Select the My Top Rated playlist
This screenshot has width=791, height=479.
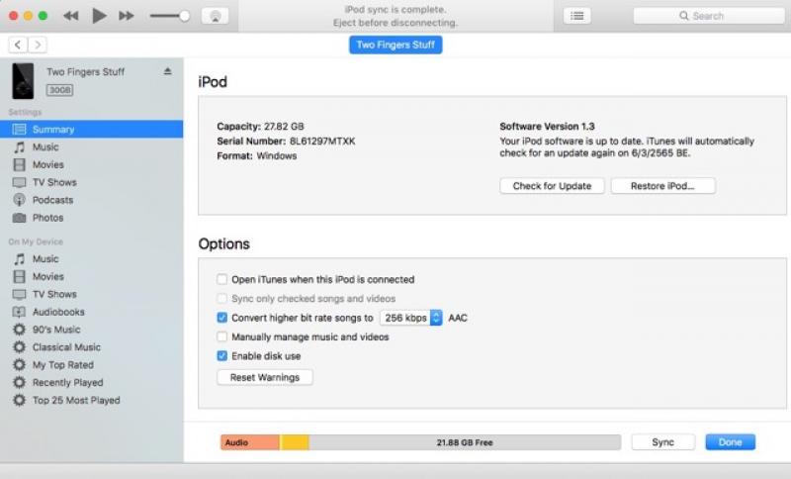(x=63, y=365)
